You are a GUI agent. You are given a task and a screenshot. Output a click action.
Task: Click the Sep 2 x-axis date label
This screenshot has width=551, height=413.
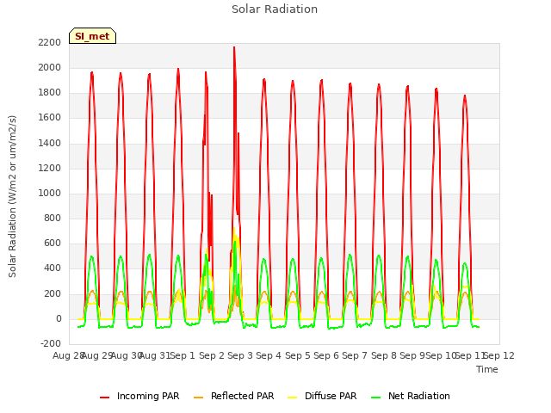point(212,355)
